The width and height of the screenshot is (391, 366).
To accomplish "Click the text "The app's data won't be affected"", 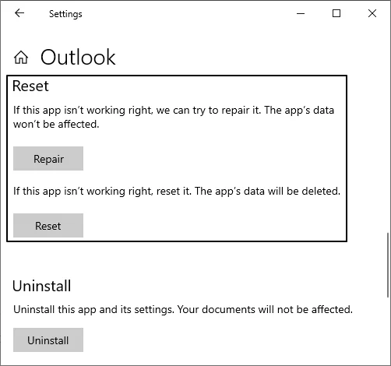I will [x=174, y=117].
